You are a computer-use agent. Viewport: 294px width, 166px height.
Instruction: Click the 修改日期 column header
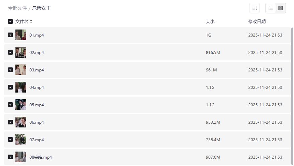257,21
